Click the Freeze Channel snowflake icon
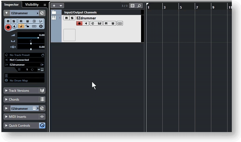This screenshot has width=241, height=142. click(41, 26)
